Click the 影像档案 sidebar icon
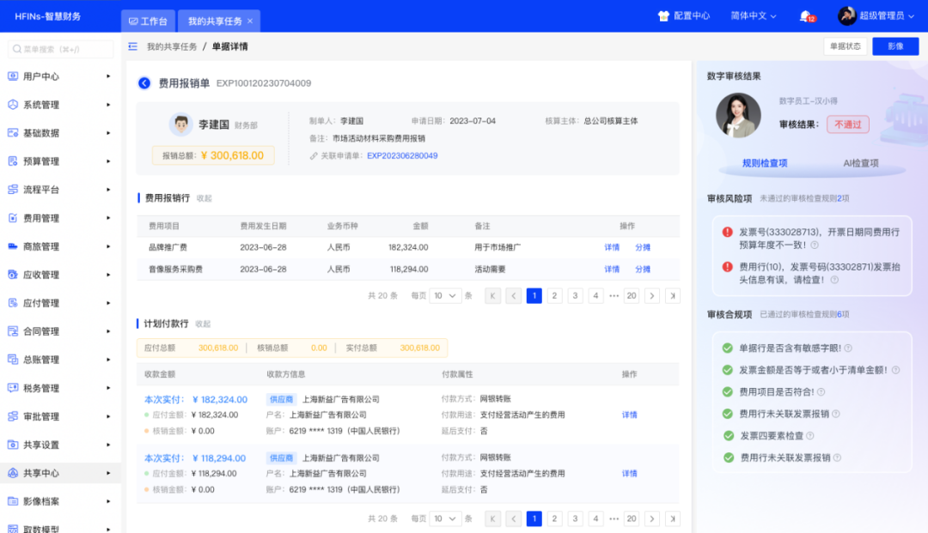 (x=13, y=501)
